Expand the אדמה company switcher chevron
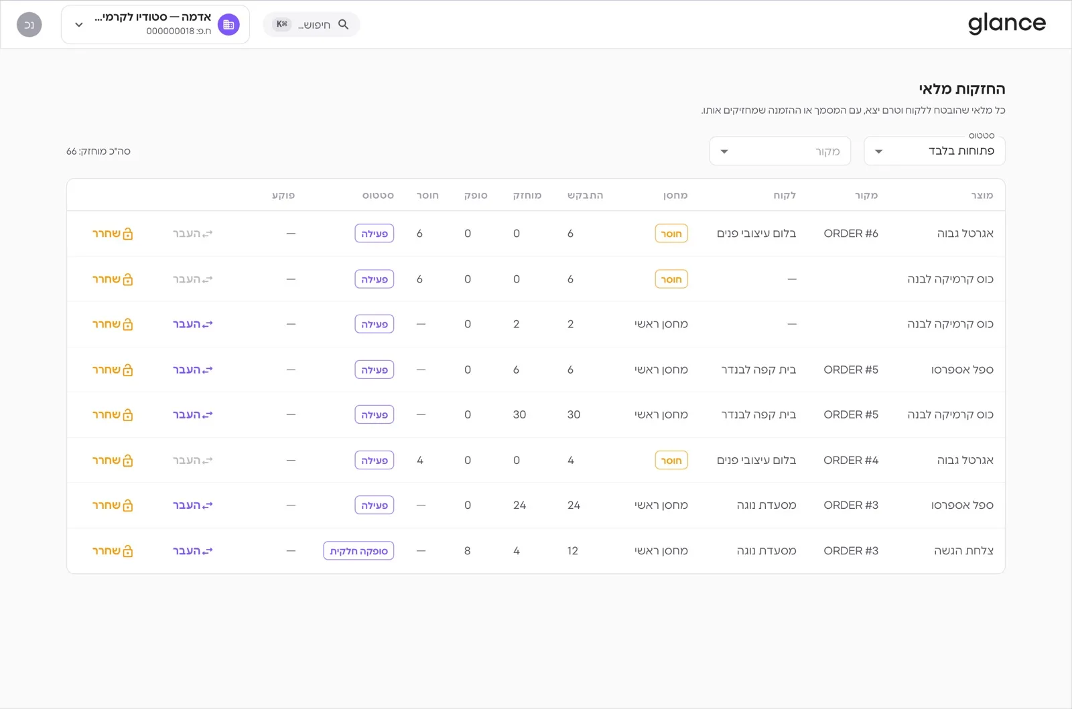The width and height of the screenshot is (1072, 709). coord(79,25)
